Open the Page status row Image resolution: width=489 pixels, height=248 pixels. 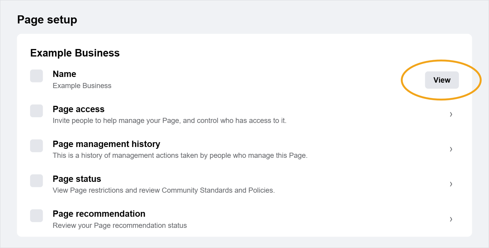(x=244, y=184)
